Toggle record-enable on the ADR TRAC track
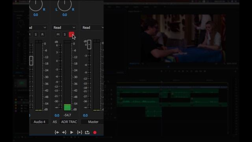This screenshot has height=142, width=252. tap(71, 34)
